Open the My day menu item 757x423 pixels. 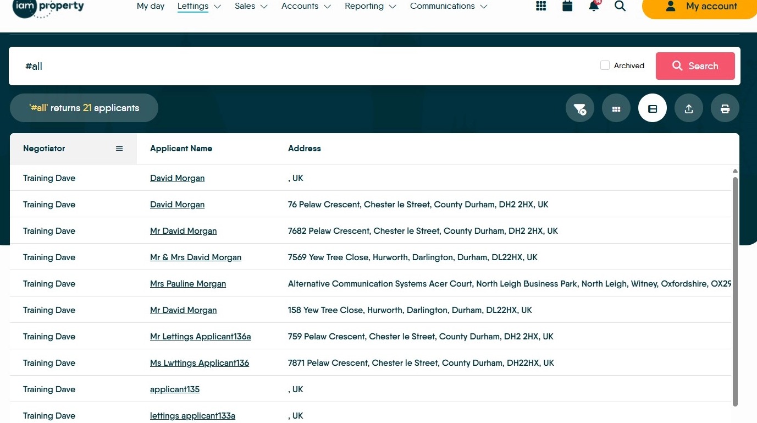tap(151, 6)
